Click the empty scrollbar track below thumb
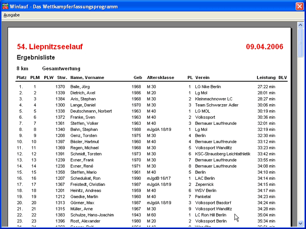Viewport: 306px width, 229px height. (x=301, y=141)
